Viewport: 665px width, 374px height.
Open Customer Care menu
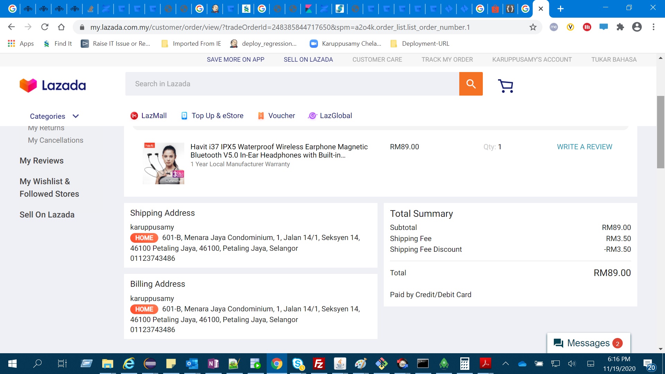(377, 60)
